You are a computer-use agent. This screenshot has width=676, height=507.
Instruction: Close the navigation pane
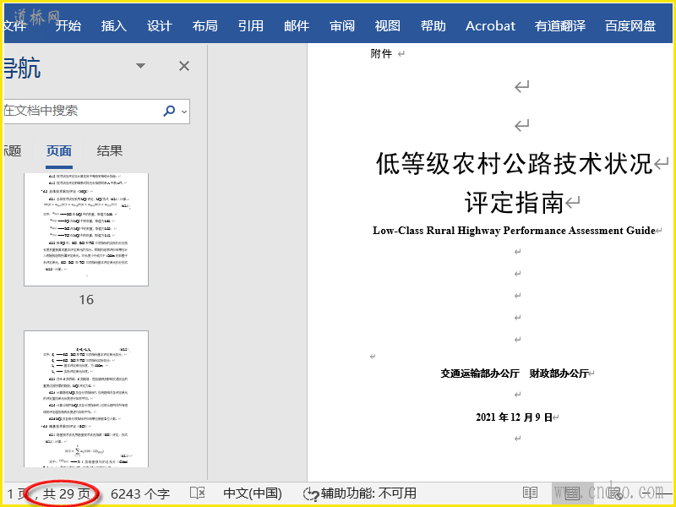coord(184,66)
